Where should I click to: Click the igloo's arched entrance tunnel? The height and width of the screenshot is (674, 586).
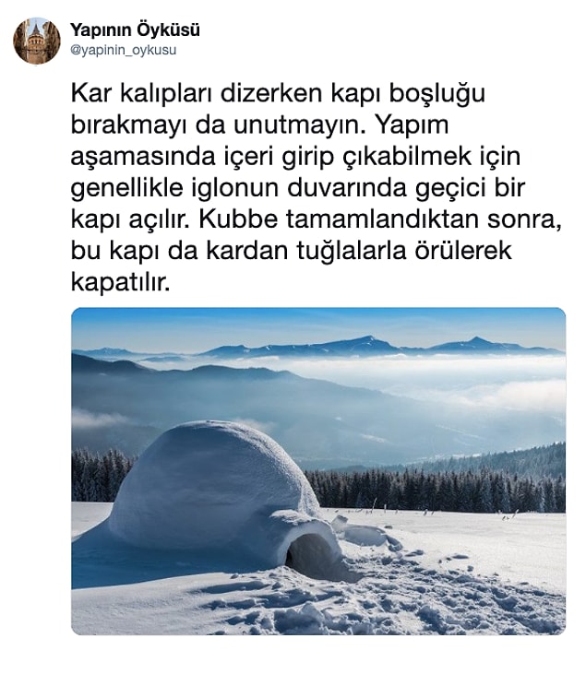[313, 552]
